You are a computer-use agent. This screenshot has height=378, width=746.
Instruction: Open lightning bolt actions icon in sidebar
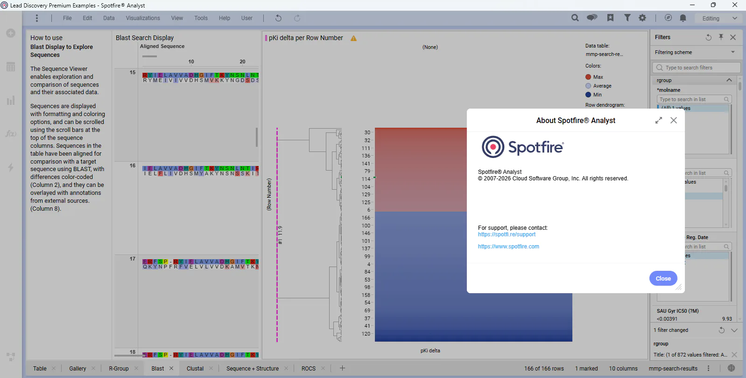[x=11, y=167]
